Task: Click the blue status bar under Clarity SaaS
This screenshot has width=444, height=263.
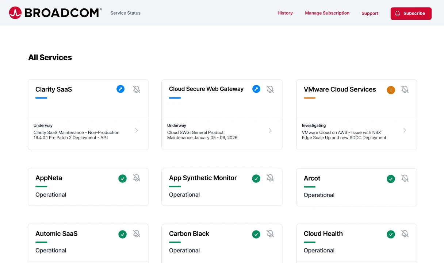Action: (41, 98)
